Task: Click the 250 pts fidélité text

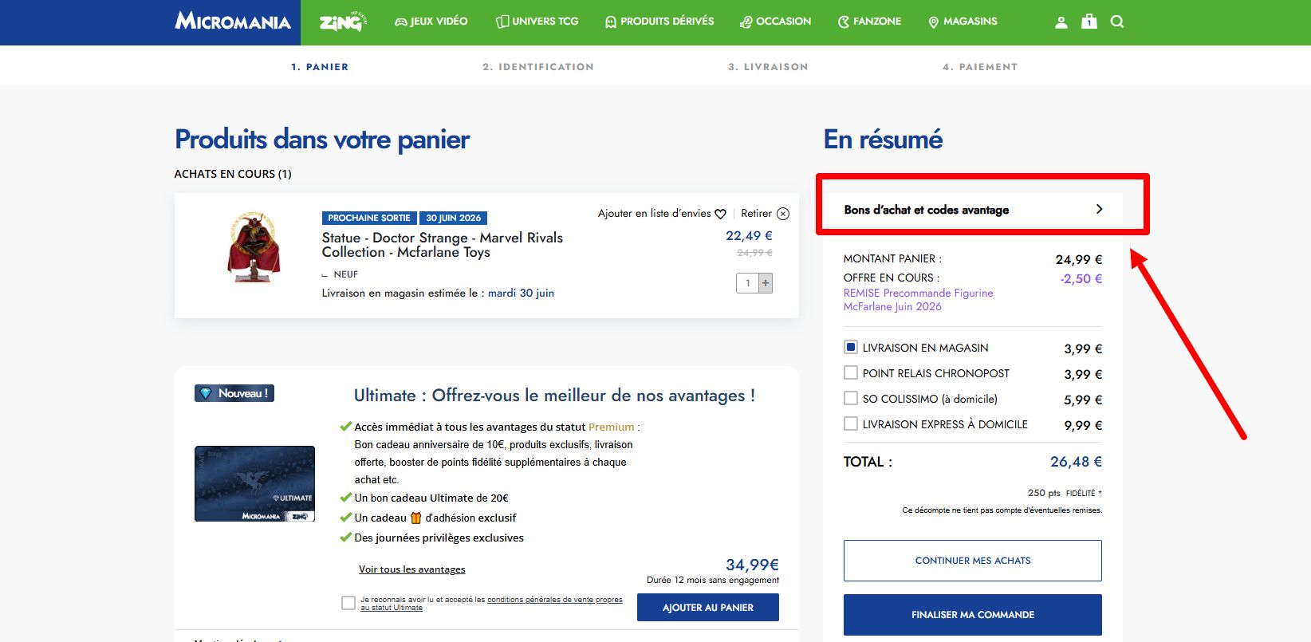Action: click(1065, 493)
